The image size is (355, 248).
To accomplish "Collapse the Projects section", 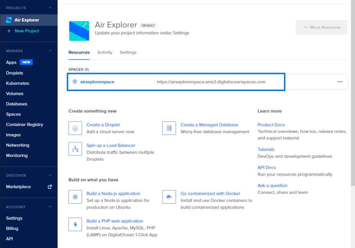I will (x=50, y=8).
